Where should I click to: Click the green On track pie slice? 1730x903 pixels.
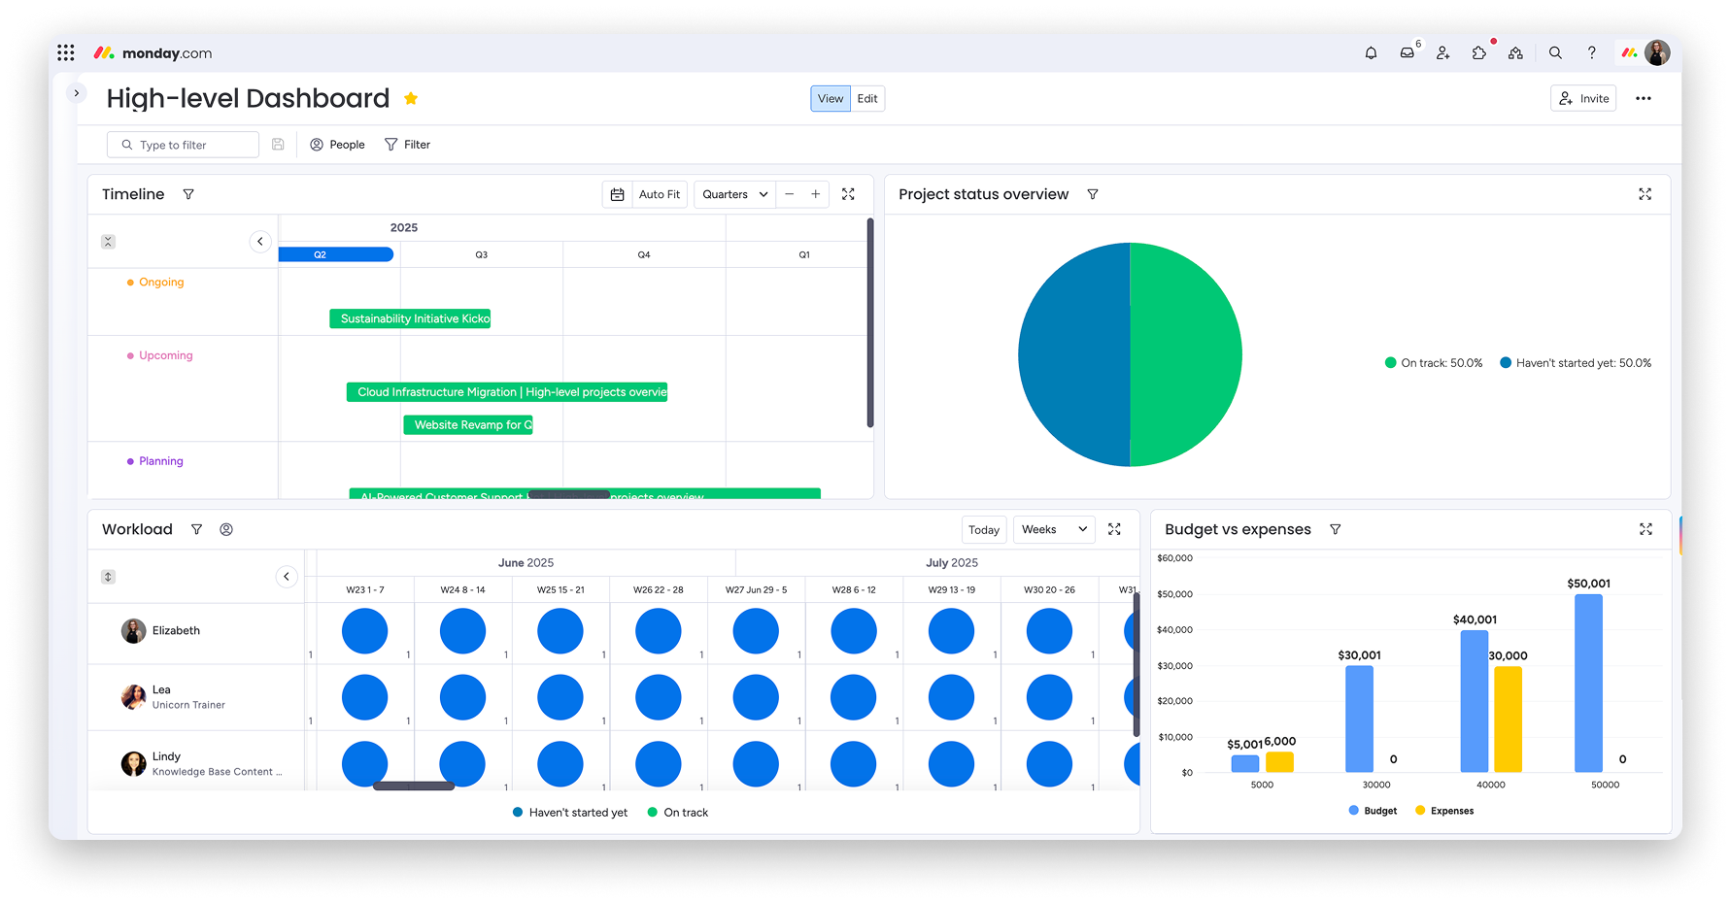(x=1187, y=354)
